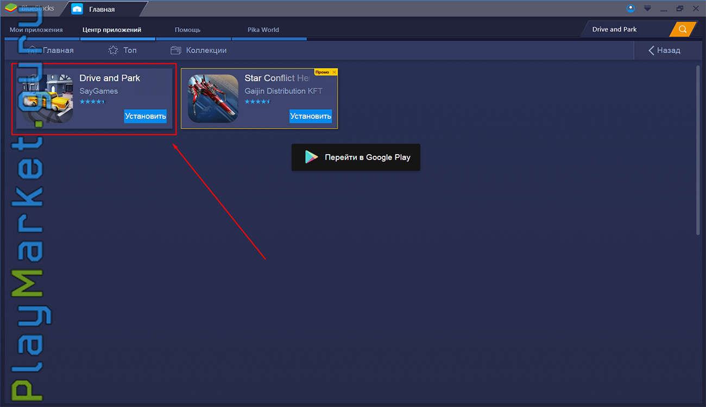The width and height of the screenshot is (706, 407).
Task: Click the BlueStacks logo icon
Action: [x=11, y=8]
